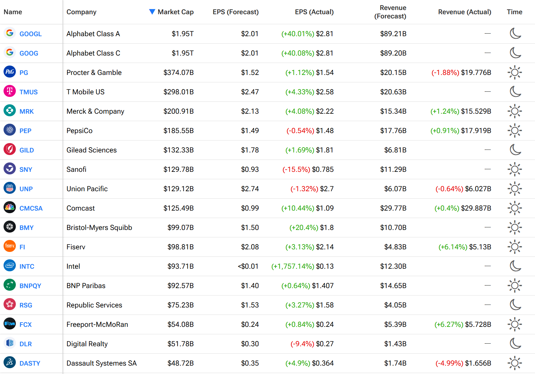Click the Comcast peacock logo icon

[10, 207]
